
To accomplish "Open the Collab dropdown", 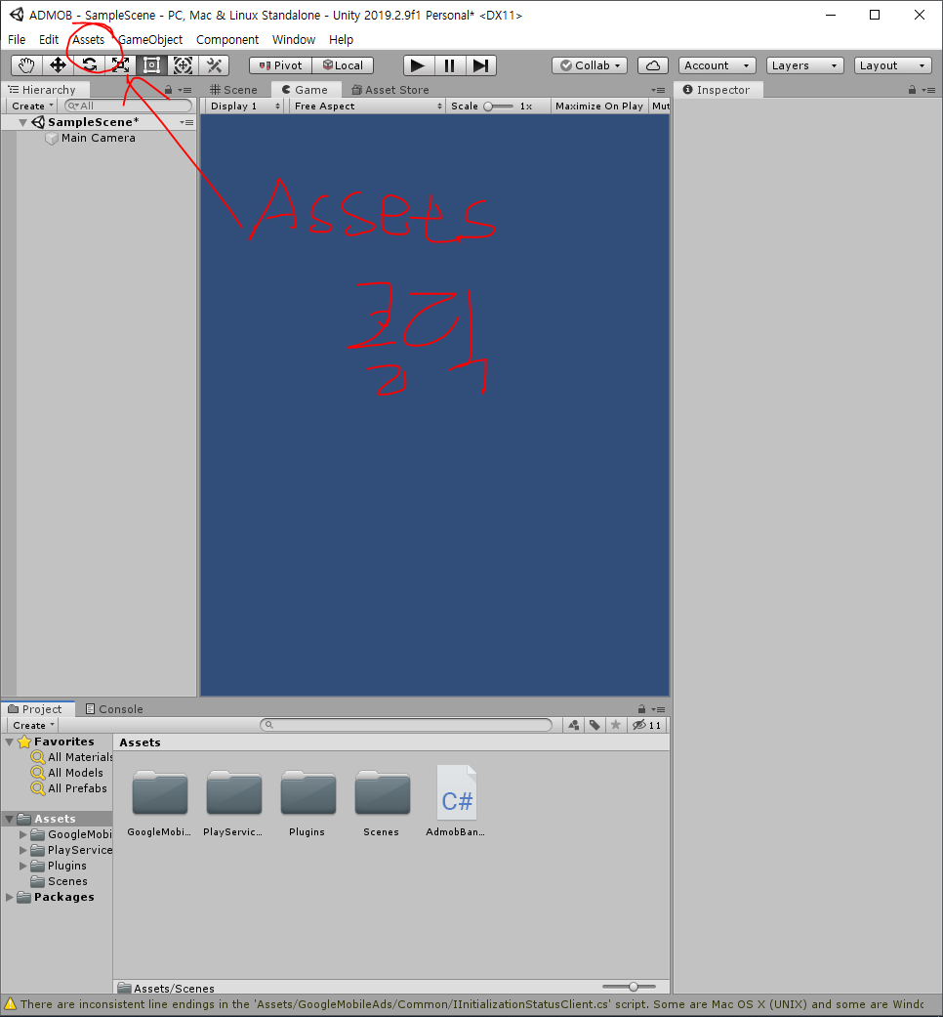I will point(590,65).
